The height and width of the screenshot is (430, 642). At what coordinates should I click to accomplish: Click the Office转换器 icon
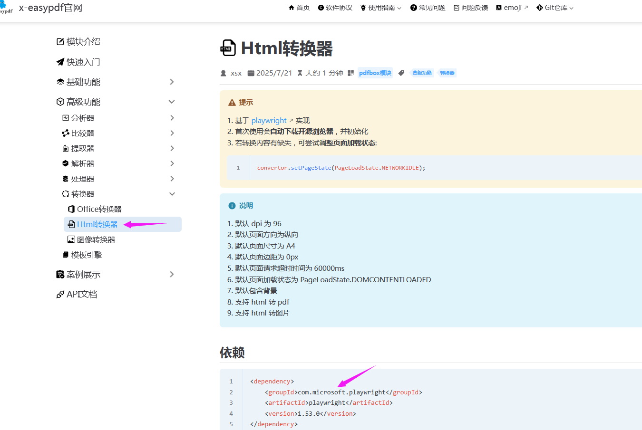71,209
